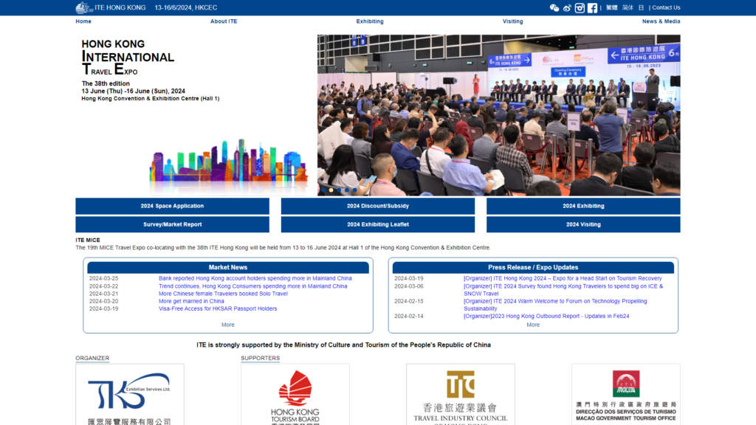Open the Visiting menu
Screen dimensions: 756x425
click(512, 21)
